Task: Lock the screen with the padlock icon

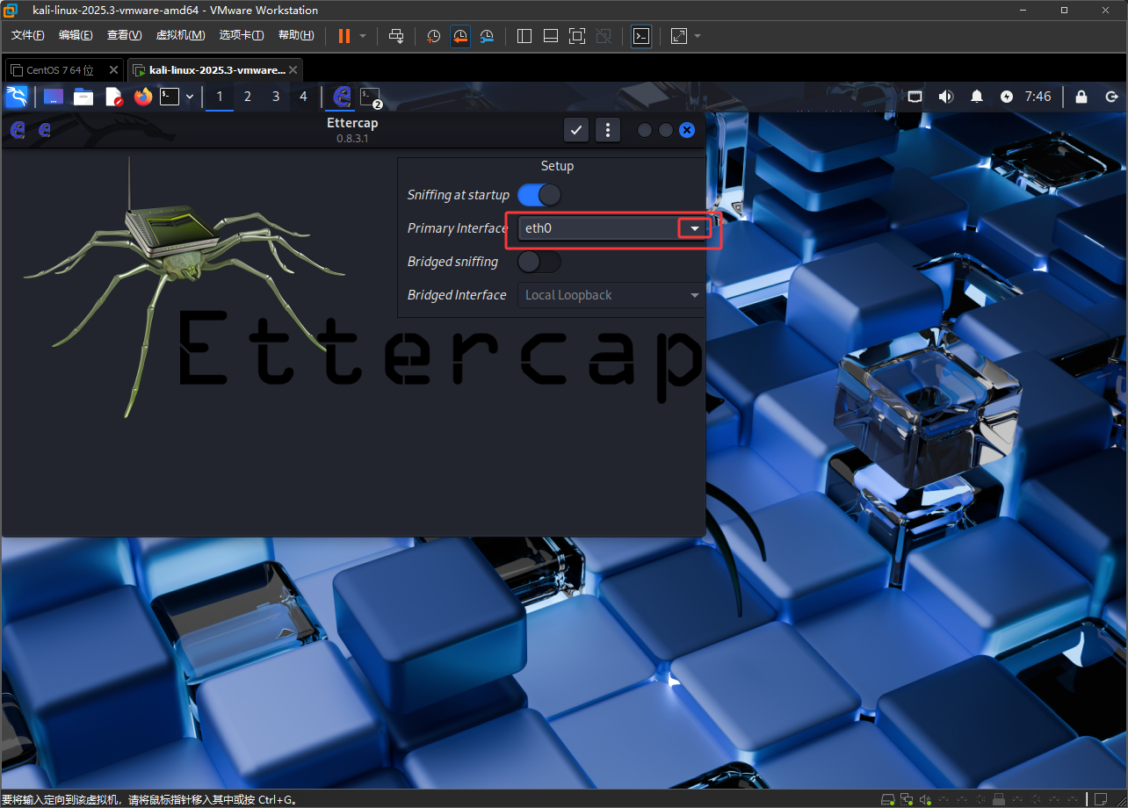Action: tap(1081, 97)
